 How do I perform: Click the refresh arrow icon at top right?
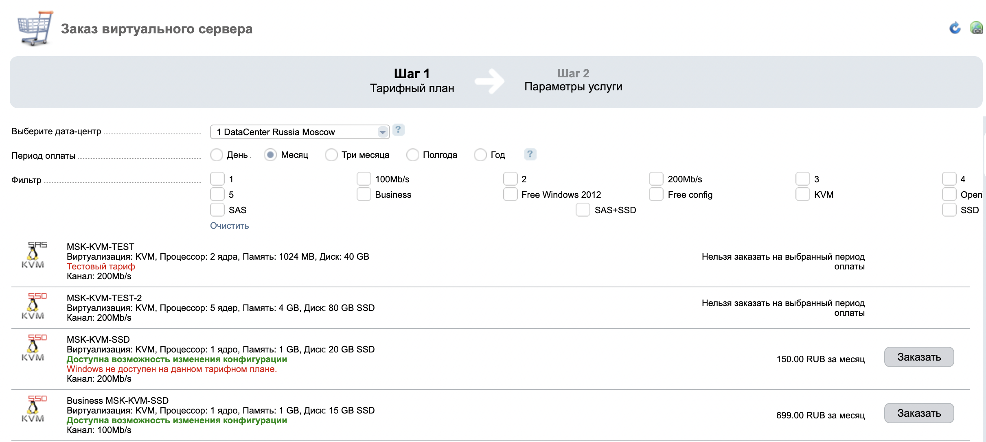[955, 28]
